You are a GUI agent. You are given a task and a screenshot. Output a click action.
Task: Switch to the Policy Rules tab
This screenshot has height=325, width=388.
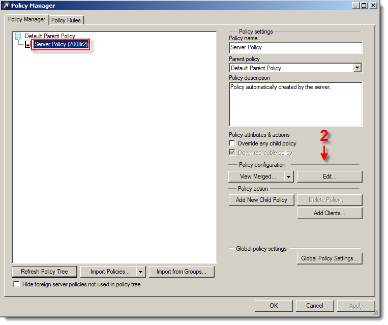coord(66,20)
